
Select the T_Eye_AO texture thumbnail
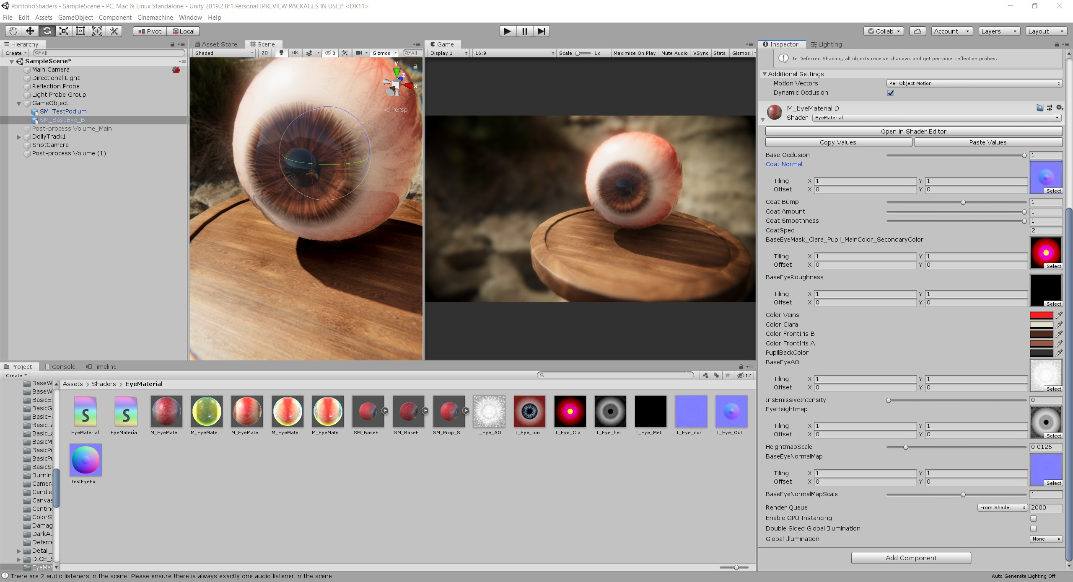click(489, 412)
